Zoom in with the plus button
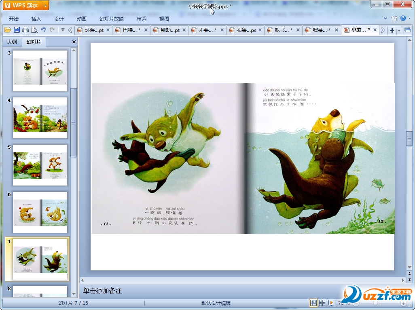The image size is (415, 310). [403, 303]
